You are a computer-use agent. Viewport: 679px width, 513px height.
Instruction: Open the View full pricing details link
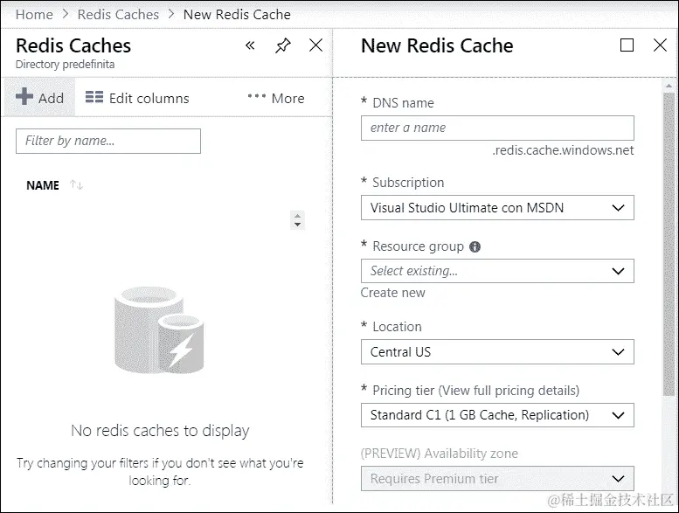[509, 391]
